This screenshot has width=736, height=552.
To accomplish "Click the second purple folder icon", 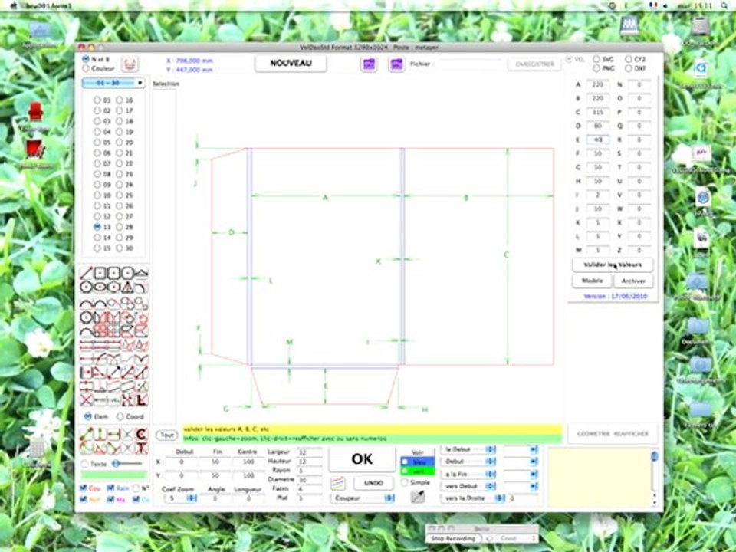I will [396, 64].
